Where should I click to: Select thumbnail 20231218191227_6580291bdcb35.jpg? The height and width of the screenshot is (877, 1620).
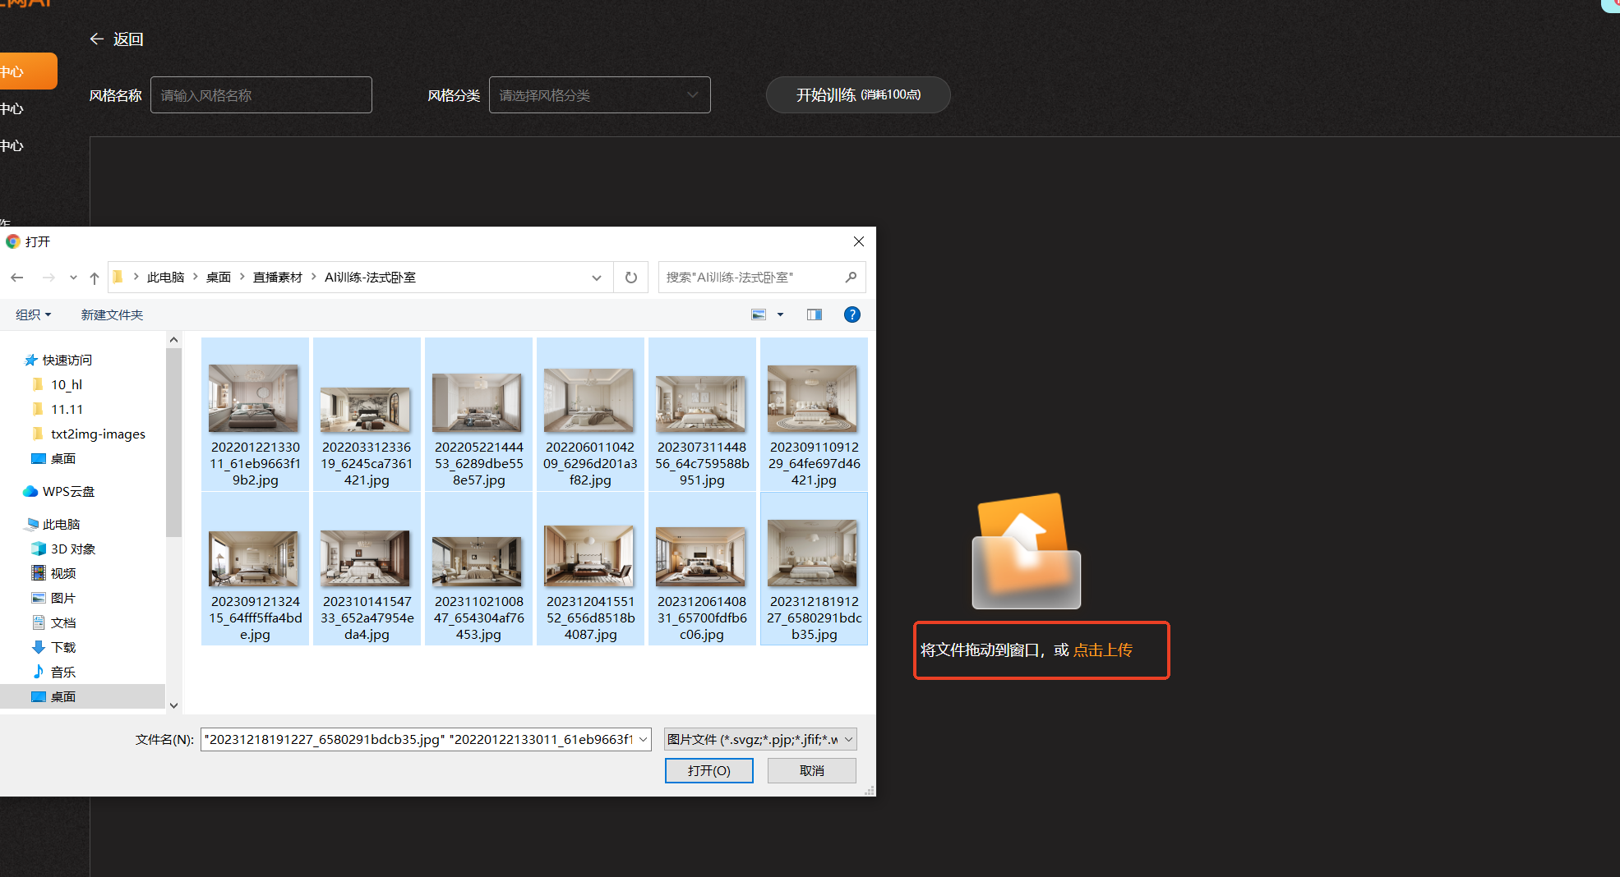(x=813, y=568)
